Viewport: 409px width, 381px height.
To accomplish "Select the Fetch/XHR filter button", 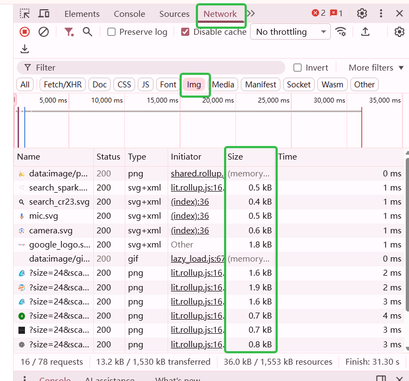I will pyautogui.click(x=62, y=85).
